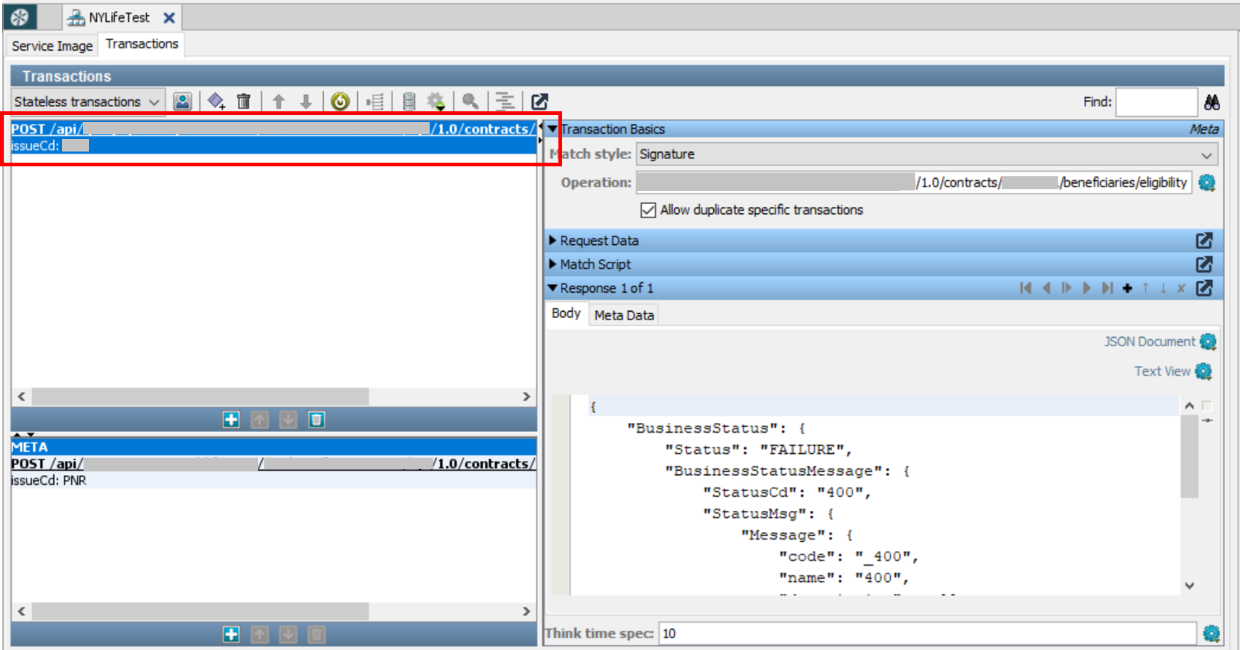Open the Match style Signature dropdown
The image size is (1240, 650).
tap(927, 154)
